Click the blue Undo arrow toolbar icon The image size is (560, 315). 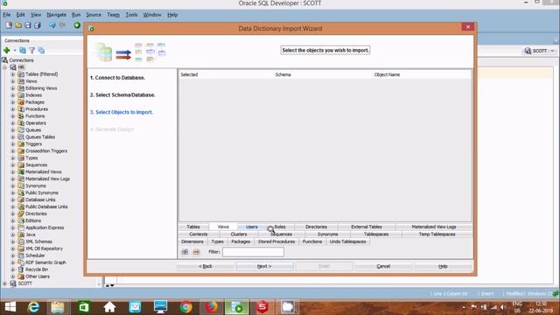tap(52, 25)
